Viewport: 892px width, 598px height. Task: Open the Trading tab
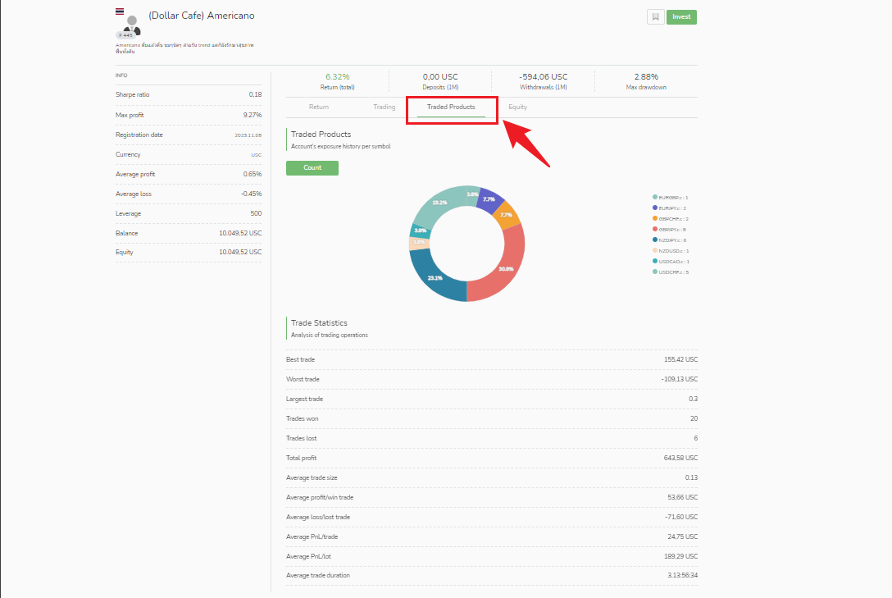tap(384, 107)
